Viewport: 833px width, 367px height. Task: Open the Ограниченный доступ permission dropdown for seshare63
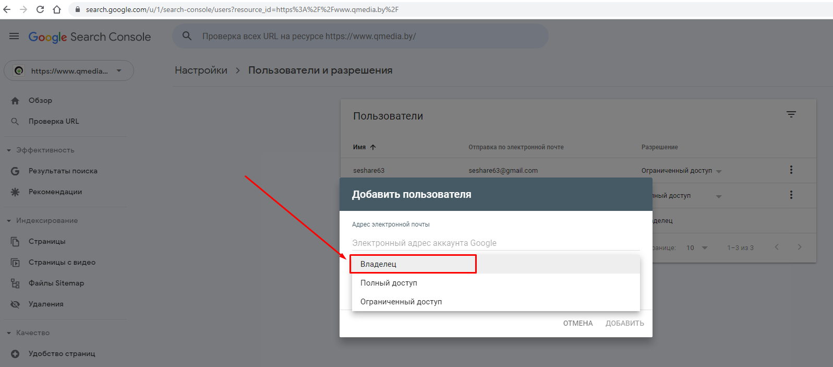681,171
